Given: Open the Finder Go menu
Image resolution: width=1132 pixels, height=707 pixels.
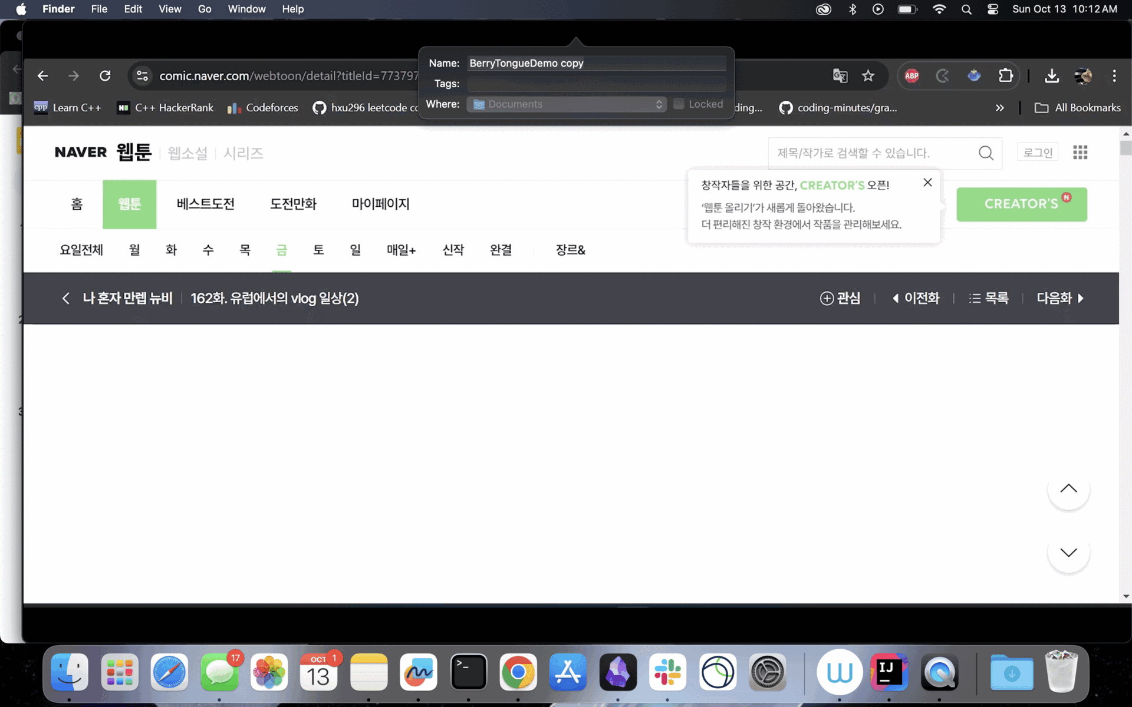Looking at the screenshot, I should point(204,9).
